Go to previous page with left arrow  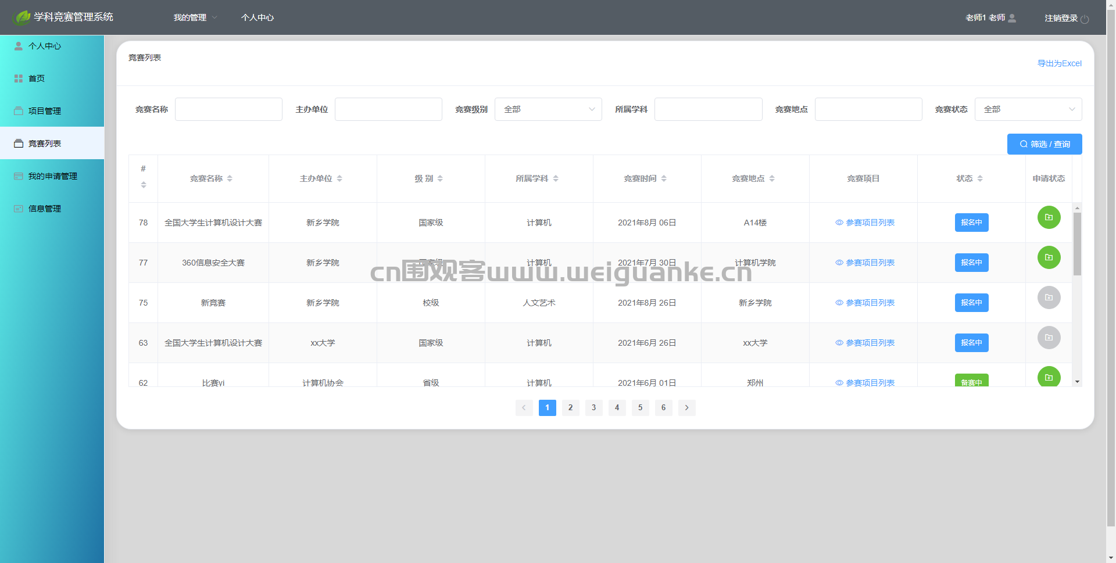(524, 407)
